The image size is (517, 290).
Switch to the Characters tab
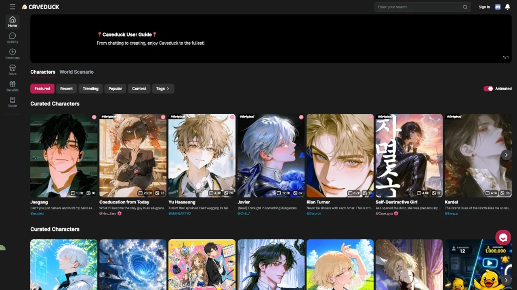(x=43, y=72)
